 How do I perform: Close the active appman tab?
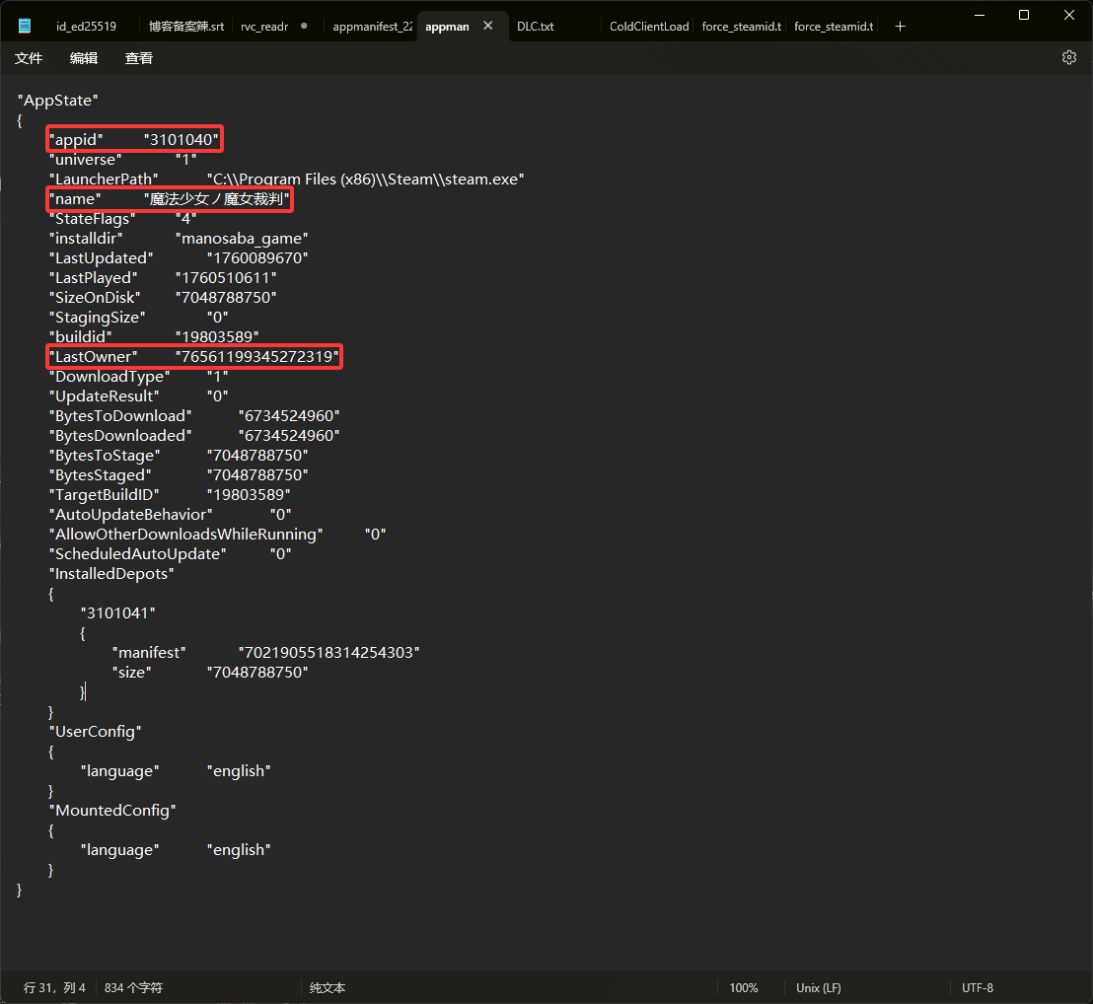(x=487, y=27)
